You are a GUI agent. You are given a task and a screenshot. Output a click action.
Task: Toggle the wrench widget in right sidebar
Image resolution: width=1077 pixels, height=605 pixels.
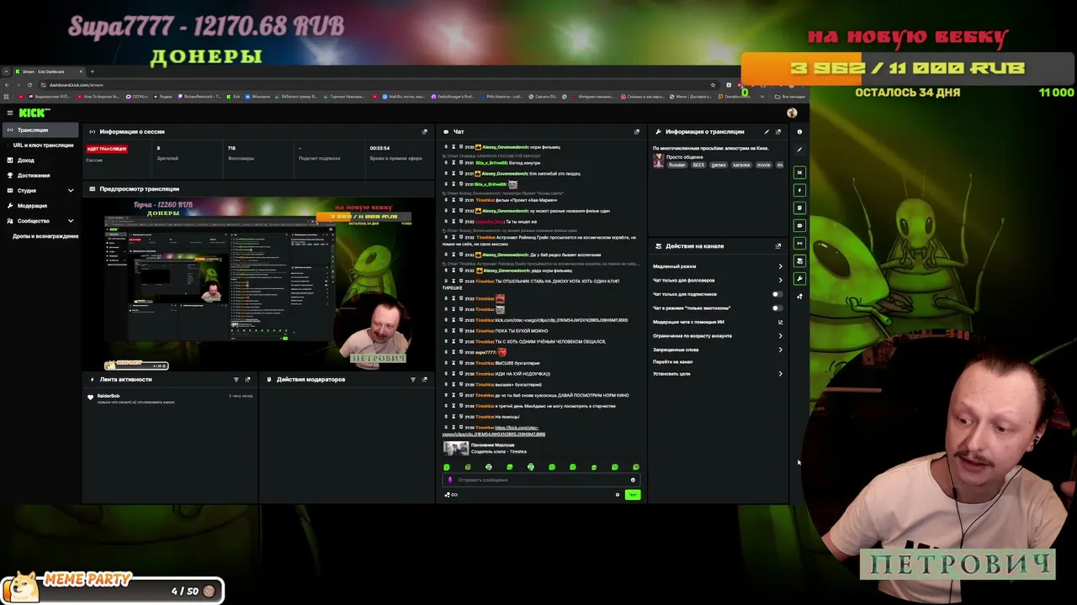[799, 278]
